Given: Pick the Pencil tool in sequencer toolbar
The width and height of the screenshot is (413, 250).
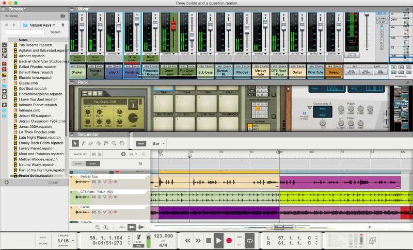Looking at the screenshot, I should 83,143.
